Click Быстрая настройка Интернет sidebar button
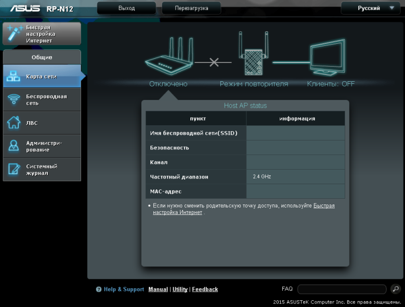 coord(42,34)
